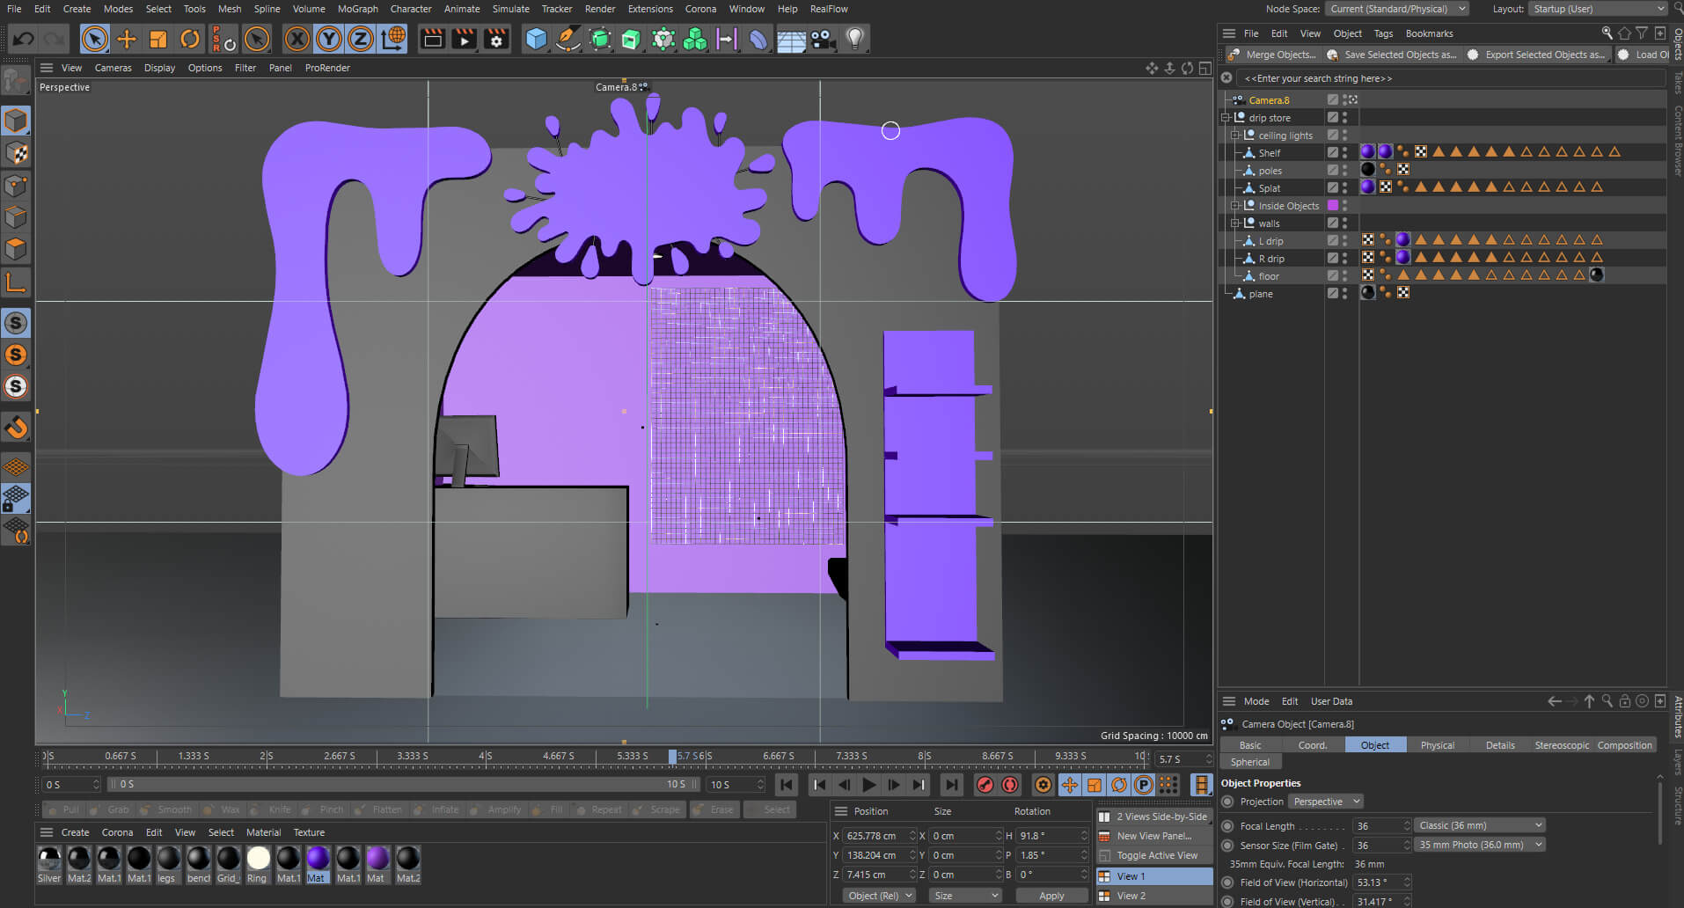Screen dimensions: 1684x908
Task: Switch to the Physical tab
Action: pyautogui.click(x=1437, y=745)
